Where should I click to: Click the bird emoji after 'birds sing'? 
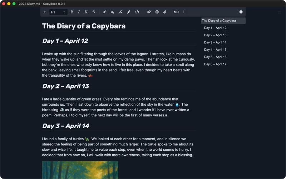click(x=61, y=110)
